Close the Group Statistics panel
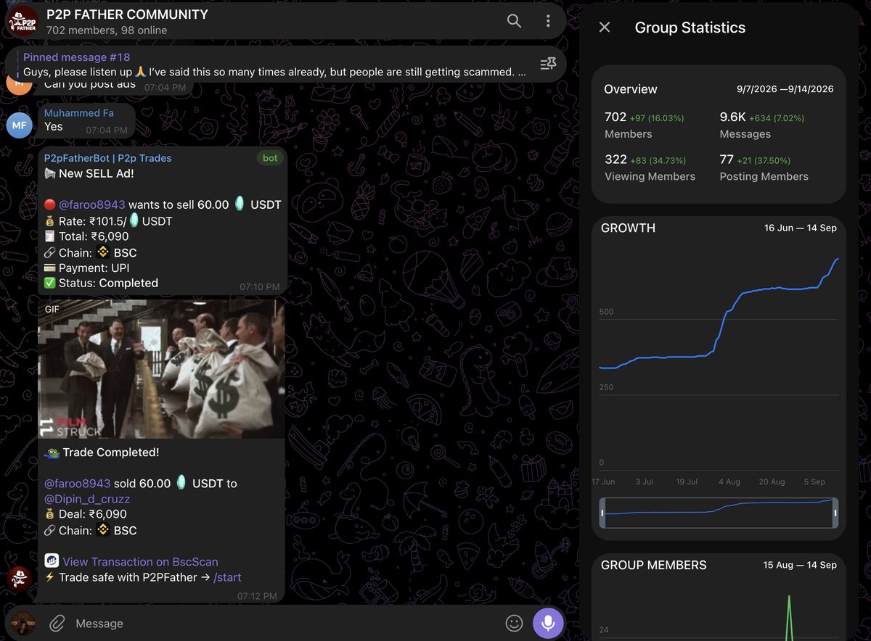Image resolution: width=871 pixels, height=641 pixels. [x=605, y=28]
